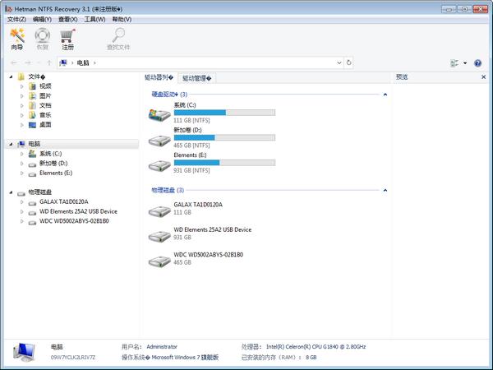
Task: Select the 新加卷 (D:) drive icon in main list
Action: [x=159, y=140]
